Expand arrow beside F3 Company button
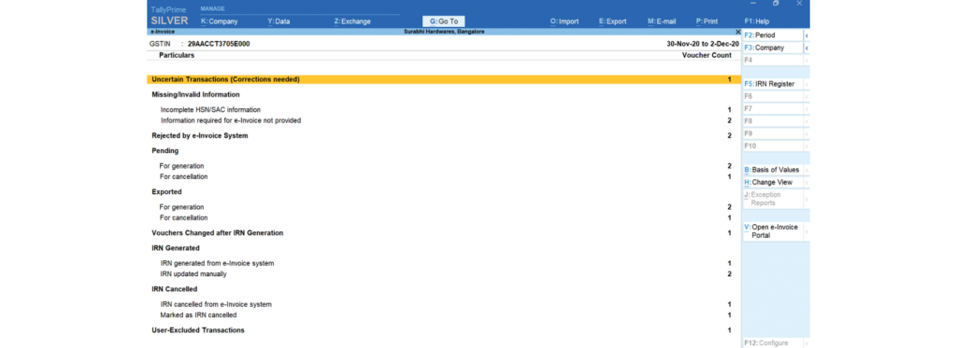Screen dimensions: 957x348 click(807, 48)
